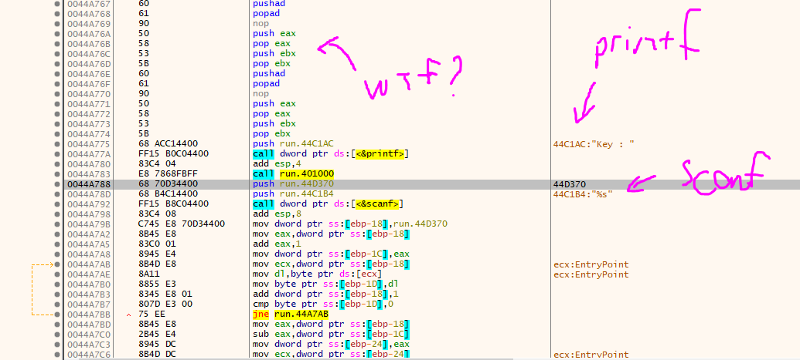Select the address cell 0044A768
Image resolution: width=800 pixels, height=360 pixels.
tap(88, 14)
